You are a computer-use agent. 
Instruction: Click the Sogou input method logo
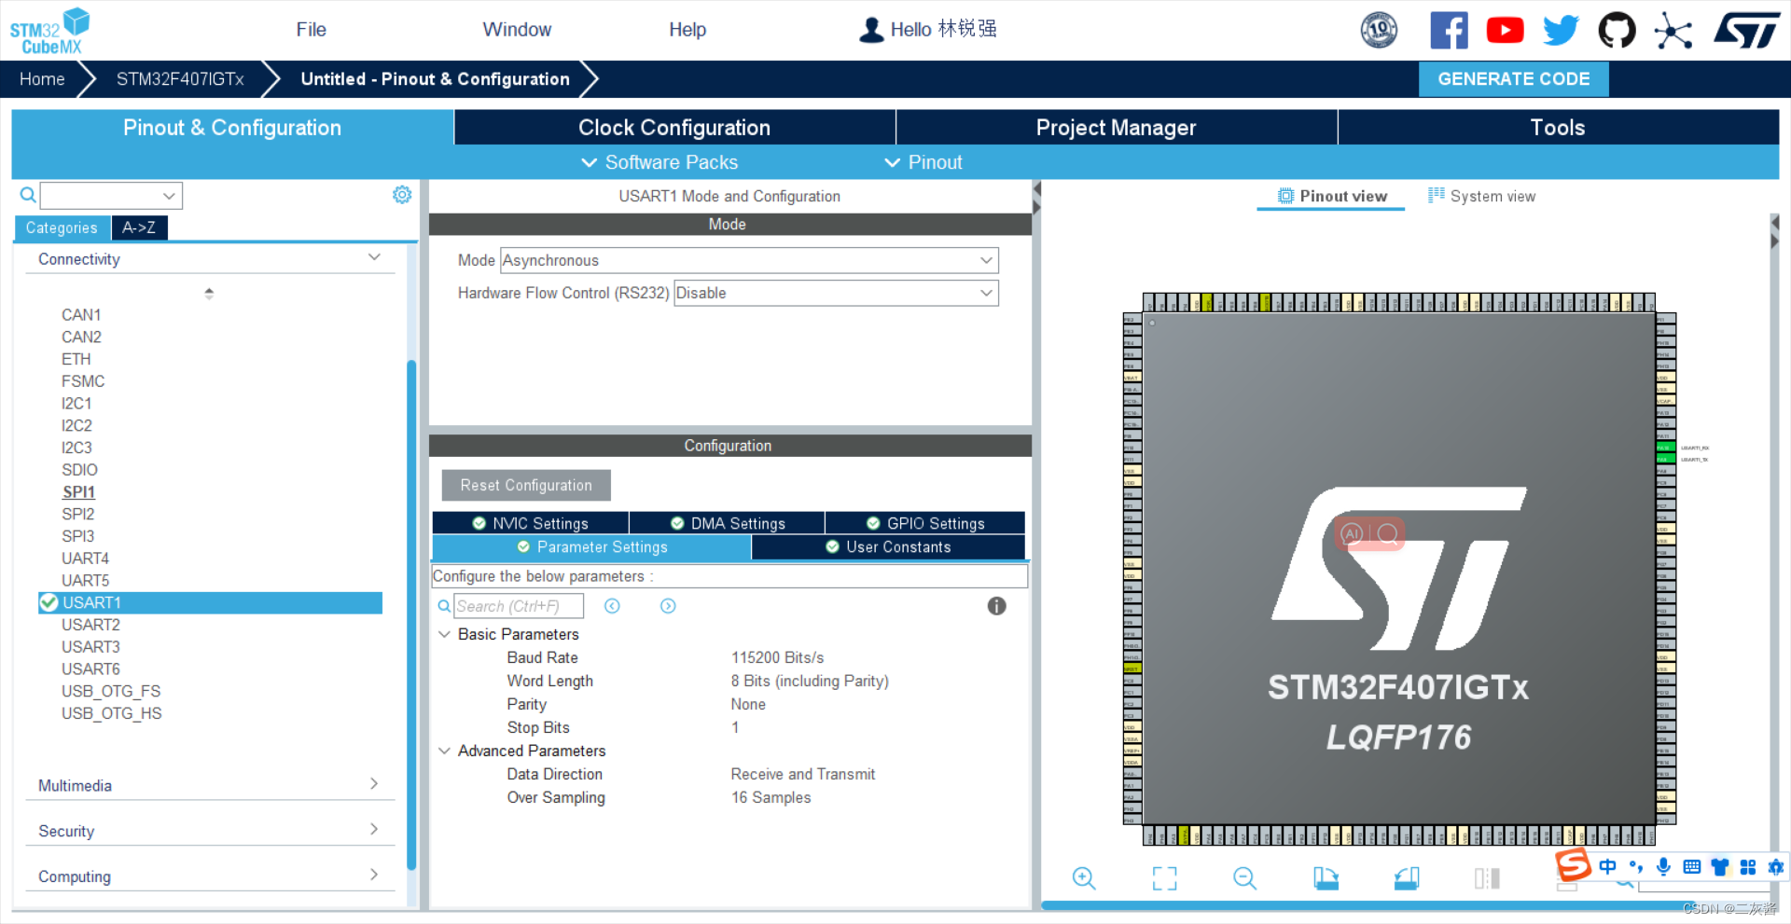pos(1573,865)
